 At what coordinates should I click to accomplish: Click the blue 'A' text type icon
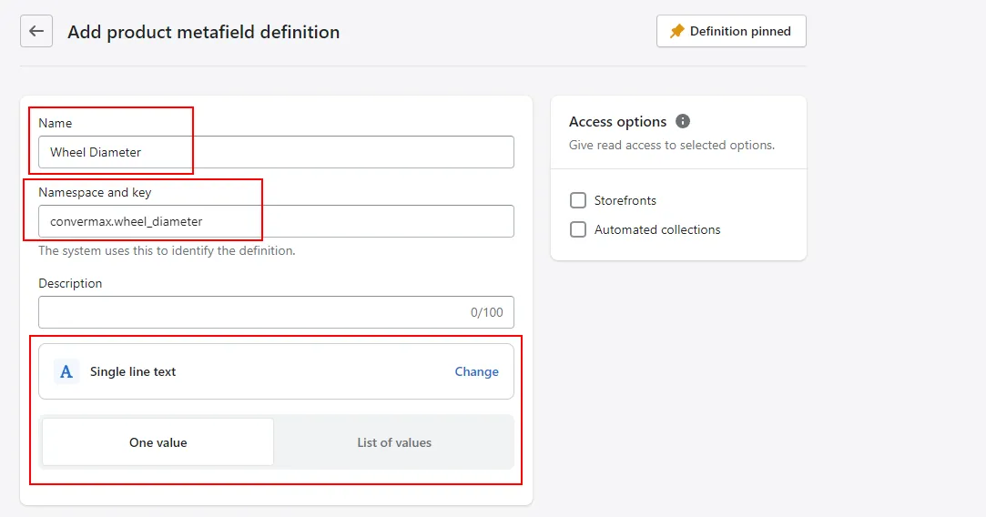coord(66,371)
